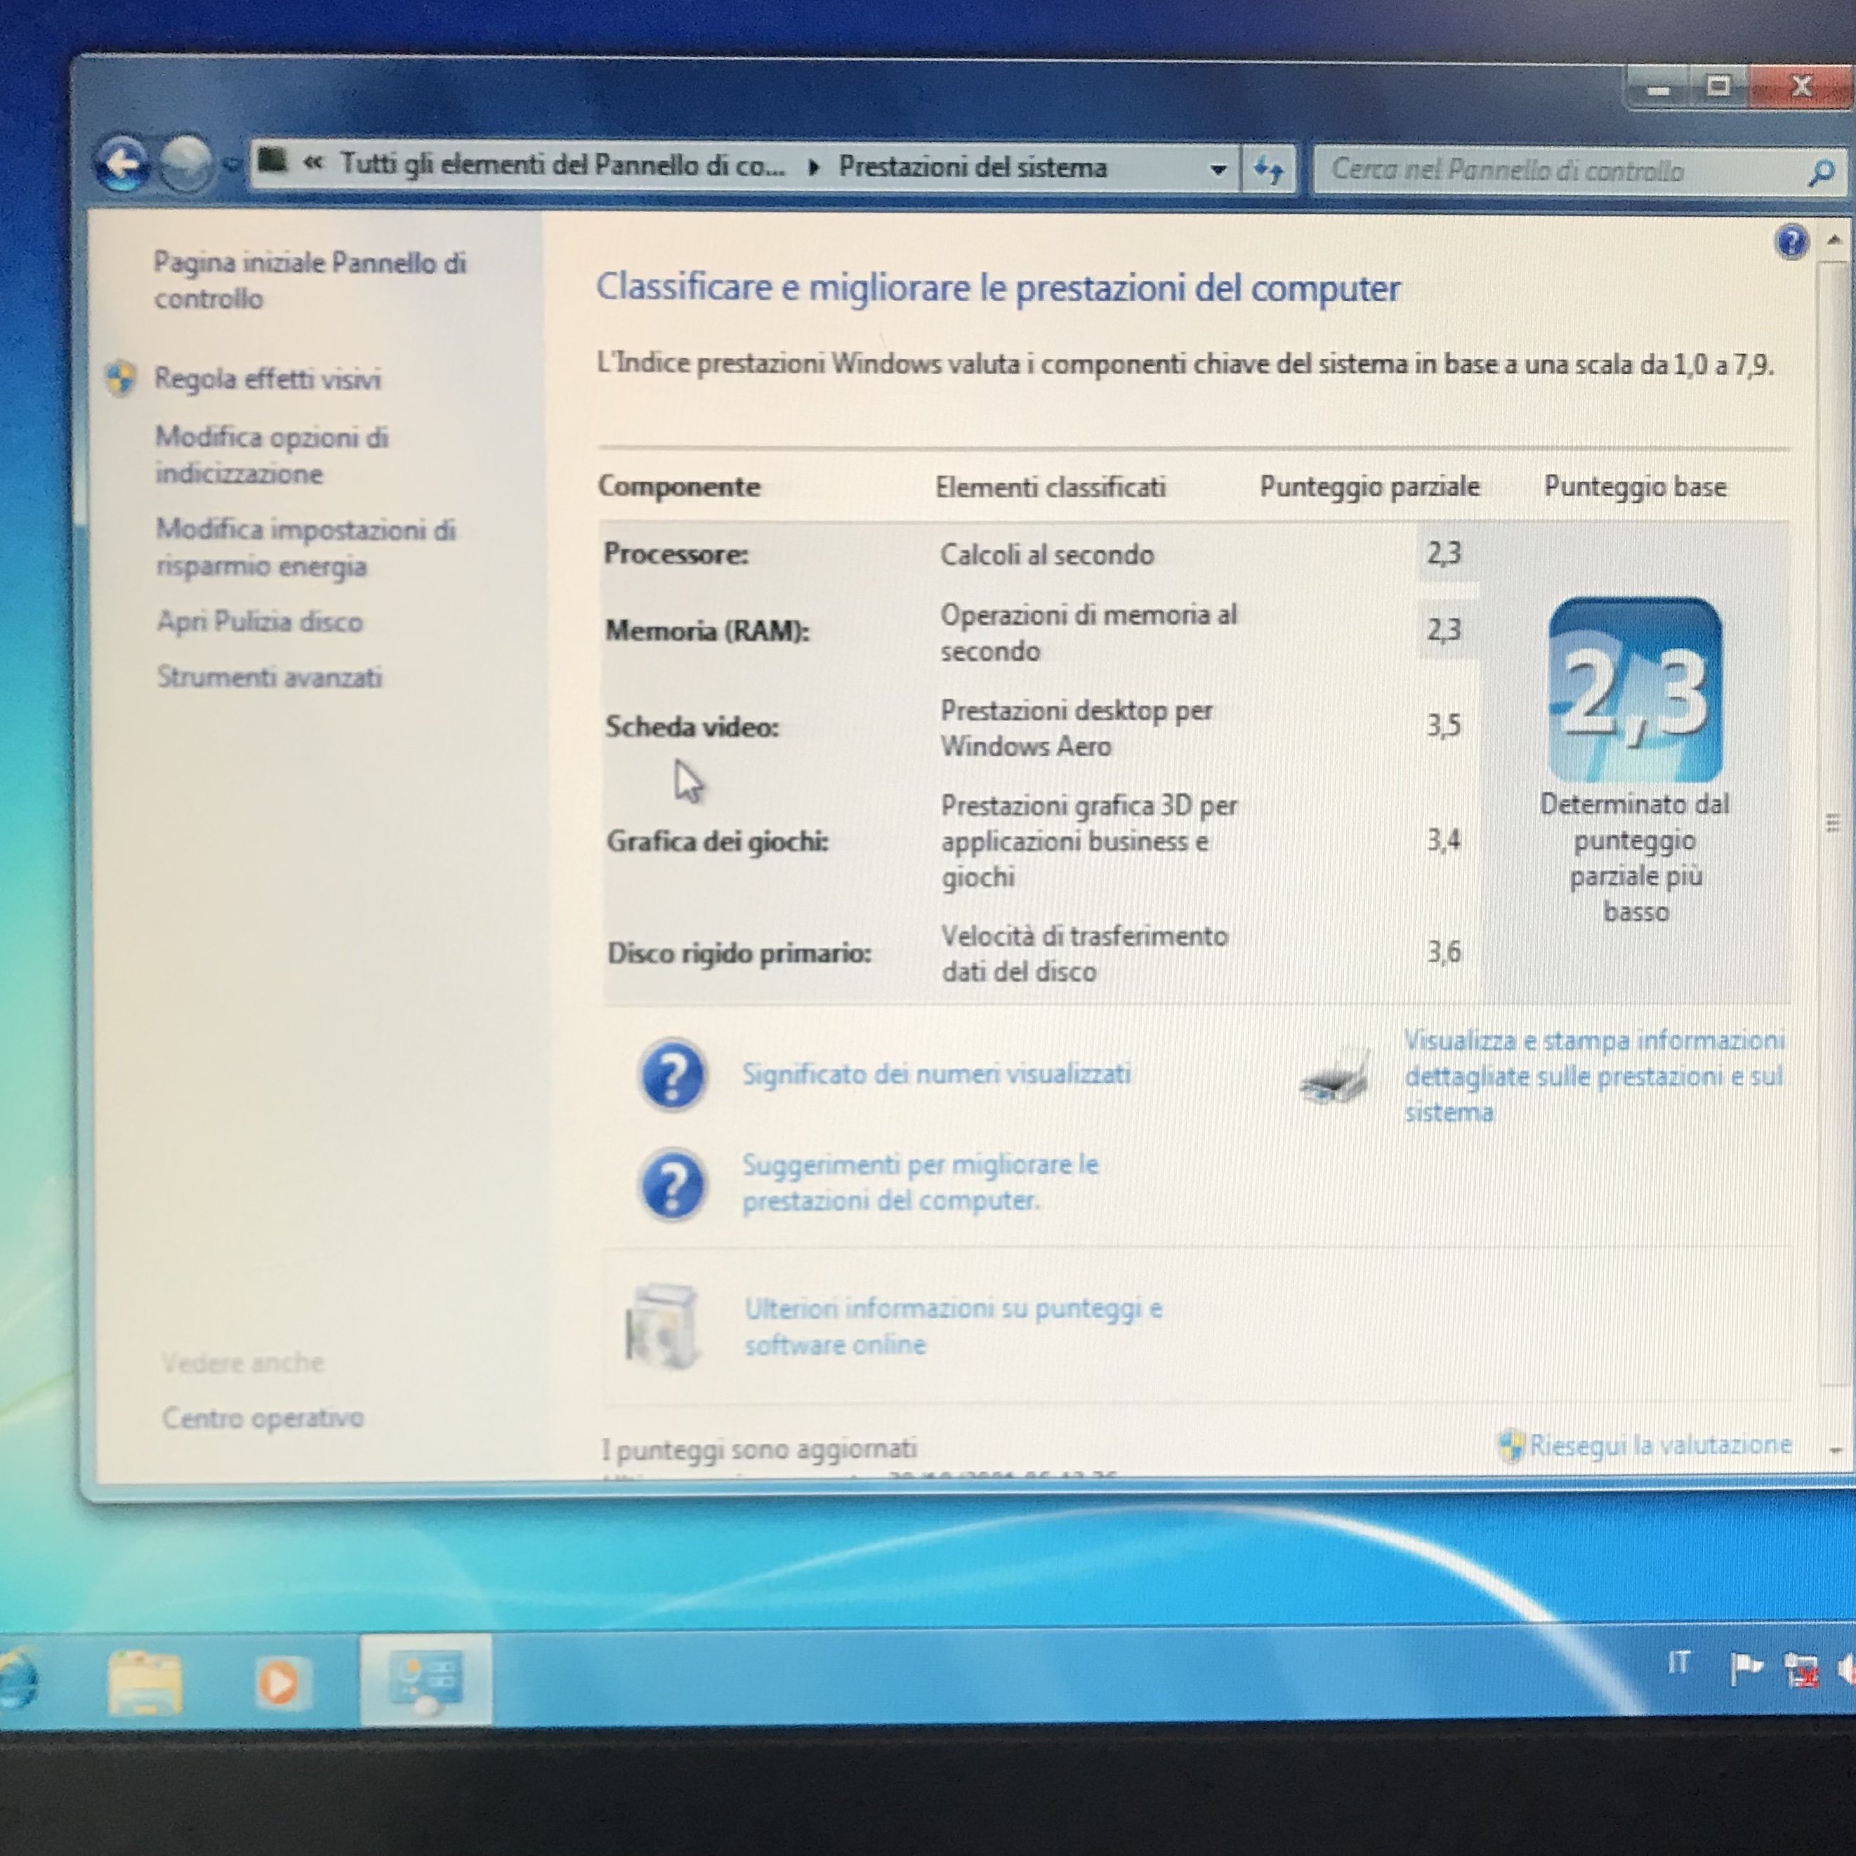The image size is (1856, 1856).
Task: Open Strumenti avanzati in left sidebar
Action: [270, 677]
